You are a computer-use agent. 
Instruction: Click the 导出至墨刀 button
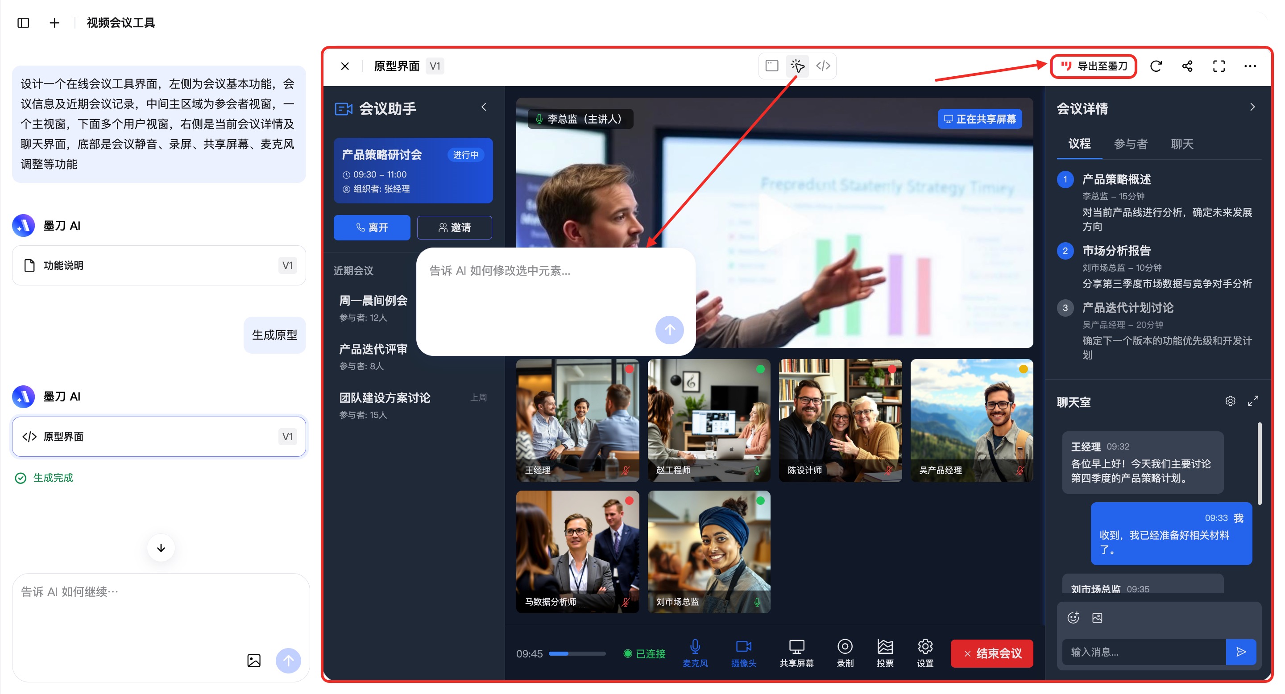click(x=1094, y=66)
